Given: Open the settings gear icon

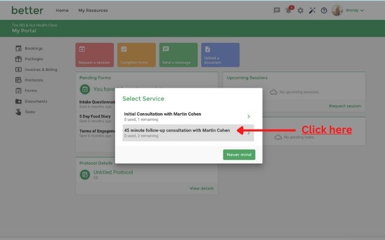Looking at the screenshot, I should pos(301,10).
